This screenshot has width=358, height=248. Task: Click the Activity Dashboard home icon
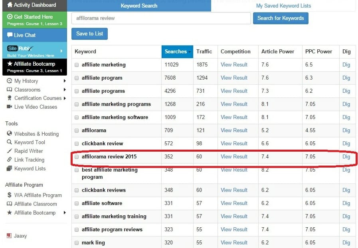(x=10, y=5)
